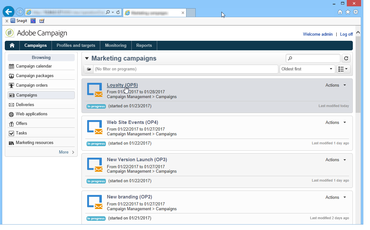Click the Loyalty (OP5) campaign thumbnail icon
The image size is (370, 230).
click(94, 90)
